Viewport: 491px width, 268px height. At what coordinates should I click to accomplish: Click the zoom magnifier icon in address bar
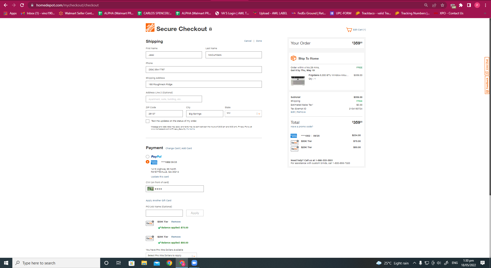426,5
